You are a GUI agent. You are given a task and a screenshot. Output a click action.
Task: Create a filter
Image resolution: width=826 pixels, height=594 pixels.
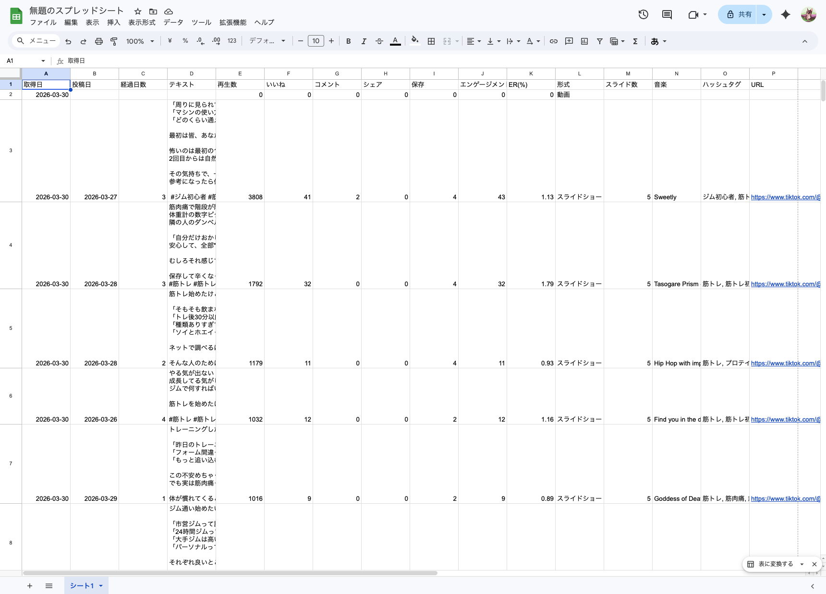pyautogui.click(x=600, y=41)
